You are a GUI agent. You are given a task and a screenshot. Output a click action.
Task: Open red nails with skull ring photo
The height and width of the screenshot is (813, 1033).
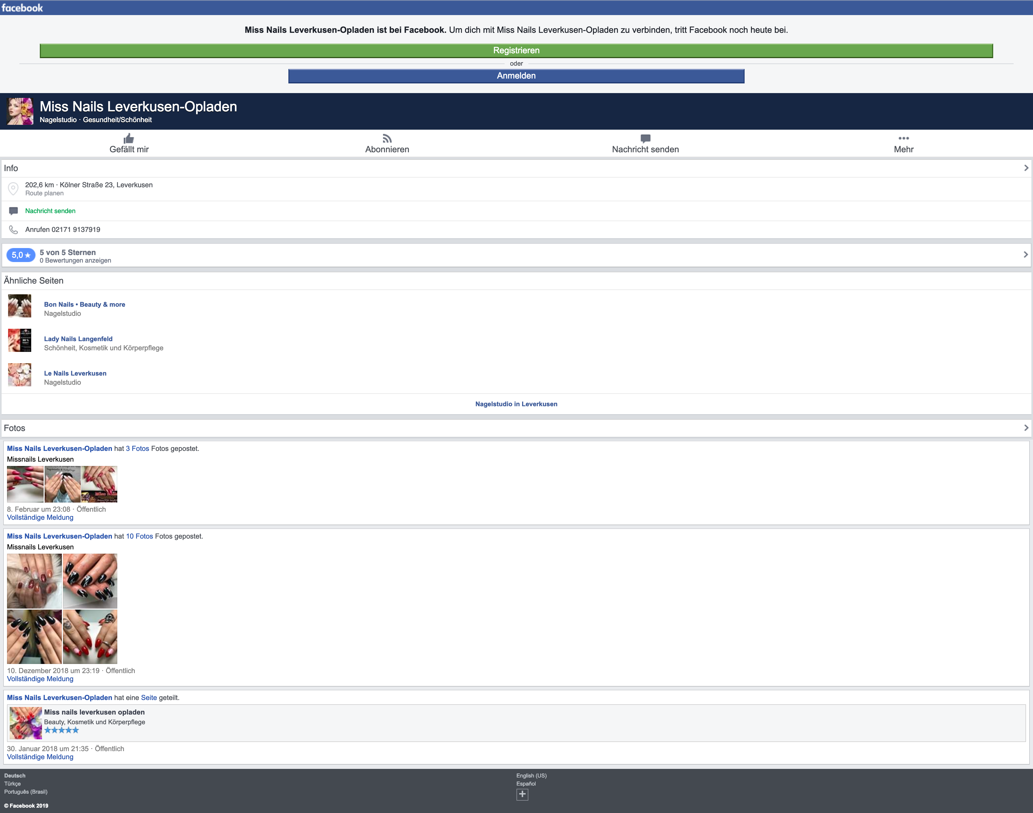[x=90, y=637]
